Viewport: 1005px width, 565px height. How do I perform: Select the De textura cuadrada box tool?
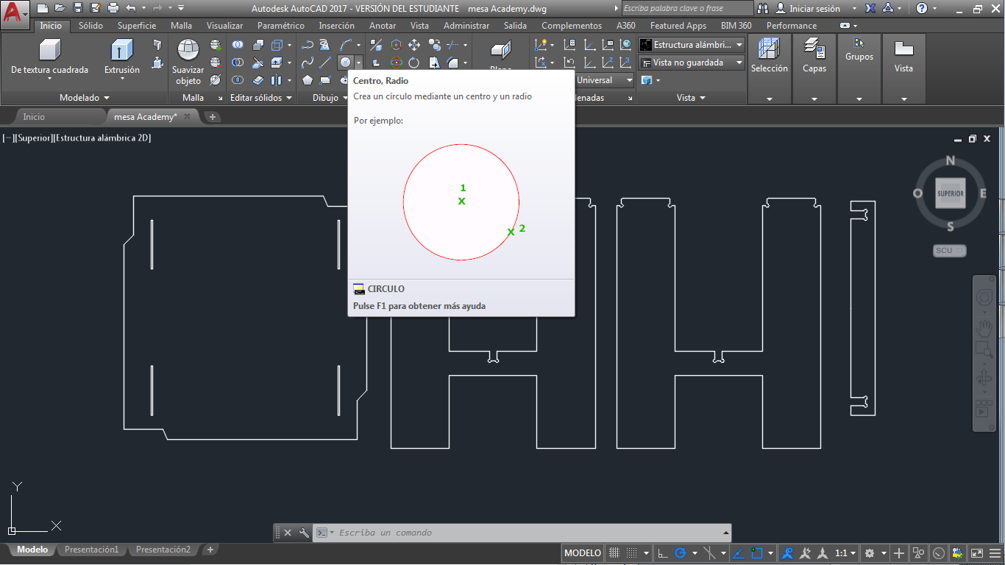(x=49, y=57)
